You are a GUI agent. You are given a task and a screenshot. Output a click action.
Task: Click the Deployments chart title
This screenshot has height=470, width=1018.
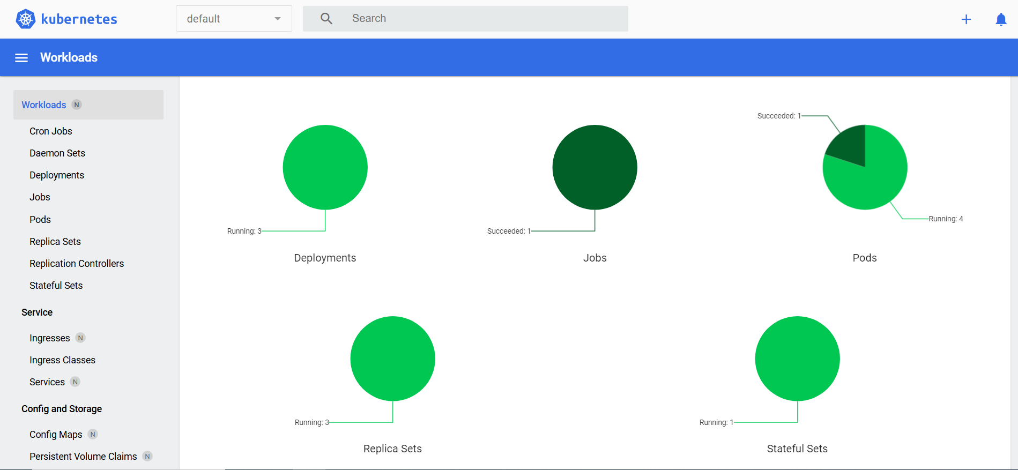pyautogui.click(x=325, y=258)
